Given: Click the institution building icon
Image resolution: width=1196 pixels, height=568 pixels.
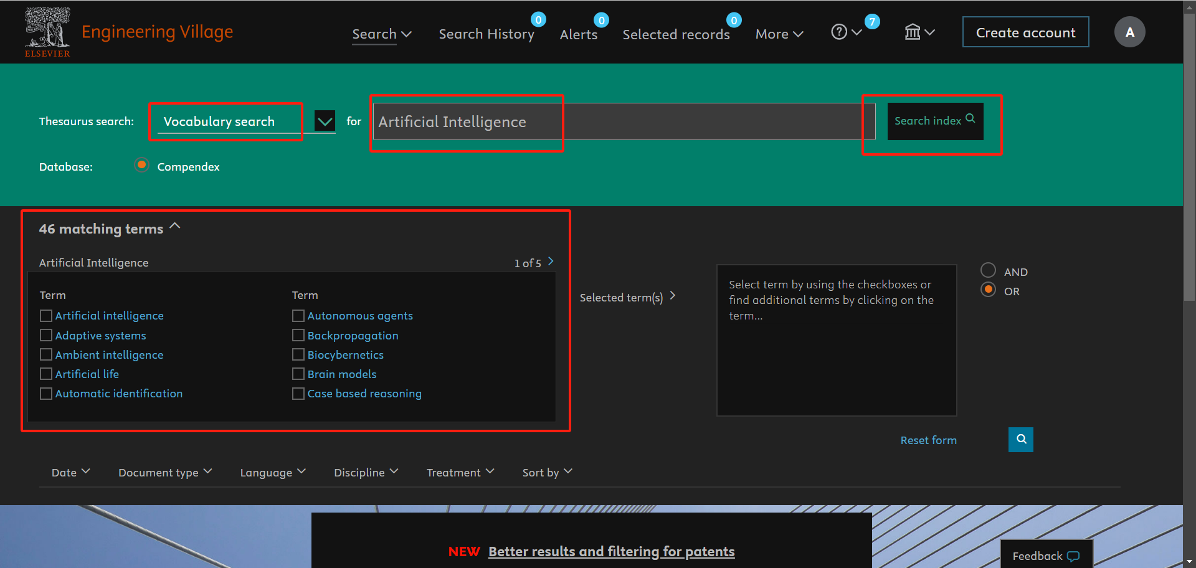Looking at the screenshot, I should tap(913, 32).
